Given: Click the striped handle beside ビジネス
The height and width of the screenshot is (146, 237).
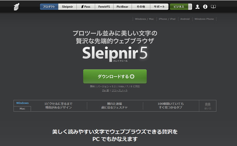Looking at the screenshot, I should pos(190,7).
